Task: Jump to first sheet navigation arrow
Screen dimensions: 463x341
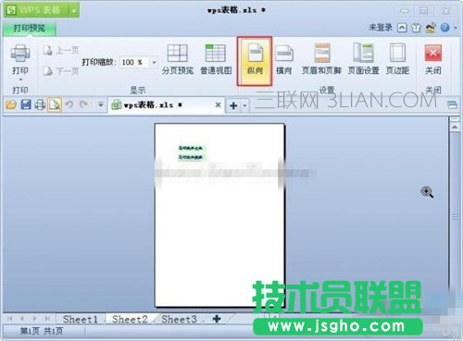Action: (x=10, y=319)
